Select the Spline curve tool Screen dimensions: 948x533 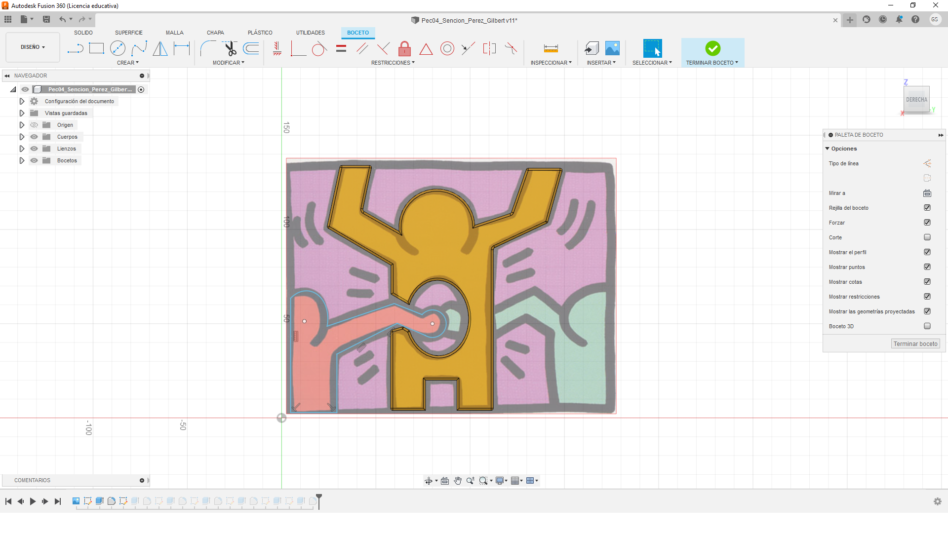(x=139, y=48)
